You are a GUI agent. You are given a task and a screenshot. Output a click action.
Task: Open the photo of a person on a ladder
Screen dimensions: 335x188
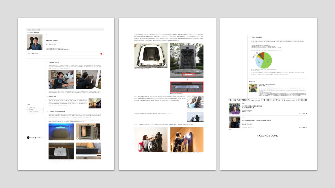coord(187,139)
